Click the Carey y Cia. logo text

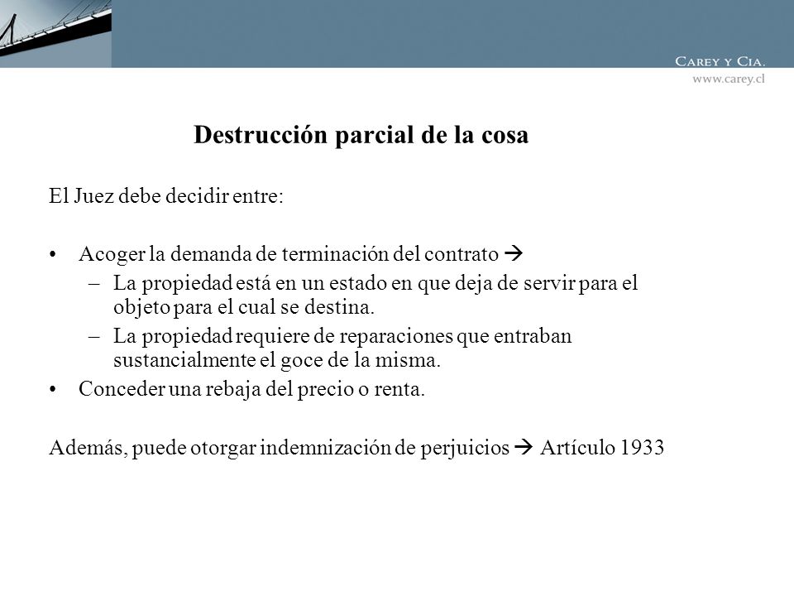point(720,61)
